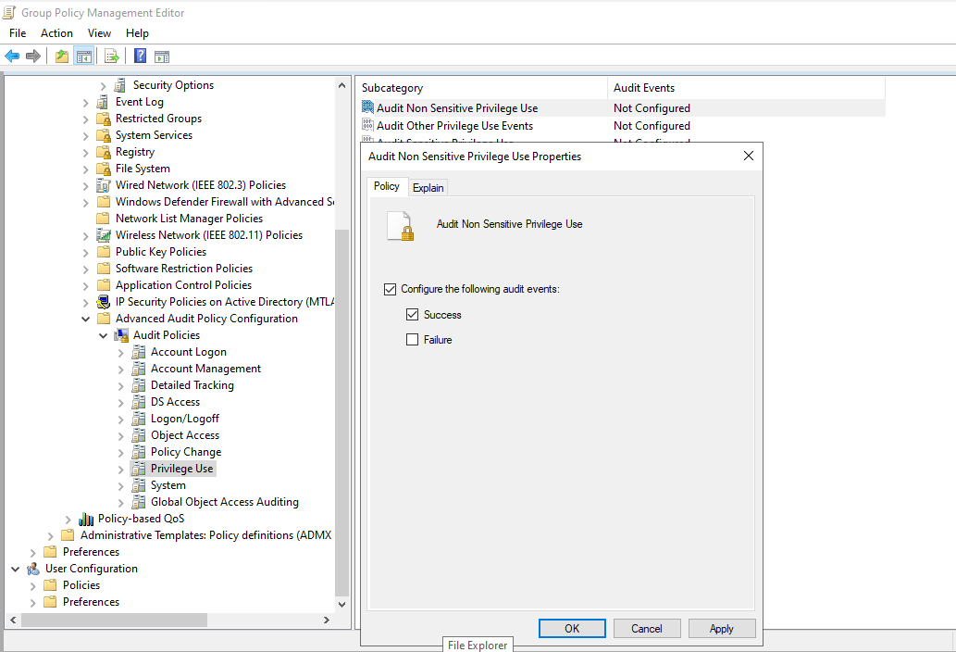Collapse the User Configuration node

tap(15, 569)
